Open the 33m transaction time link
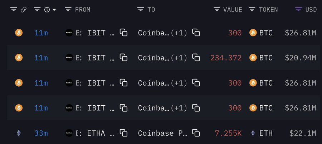 (41, 133)
